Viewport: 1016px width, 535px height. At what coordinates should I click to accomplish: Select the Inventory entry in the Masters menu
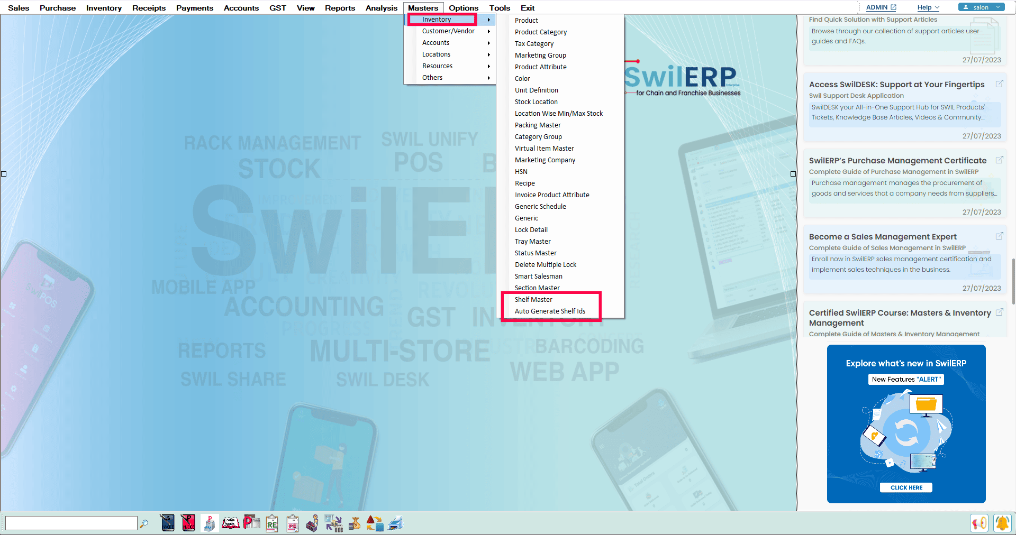[x=450, y=20]
